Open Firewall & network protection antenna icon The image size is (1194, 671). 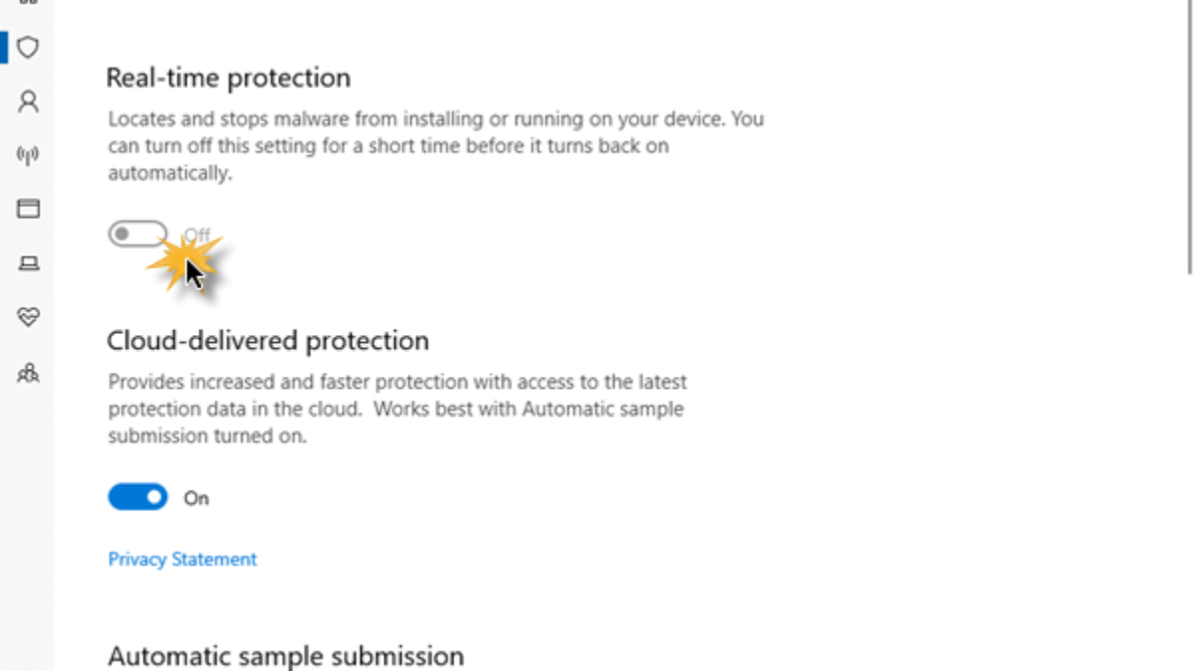28,155
